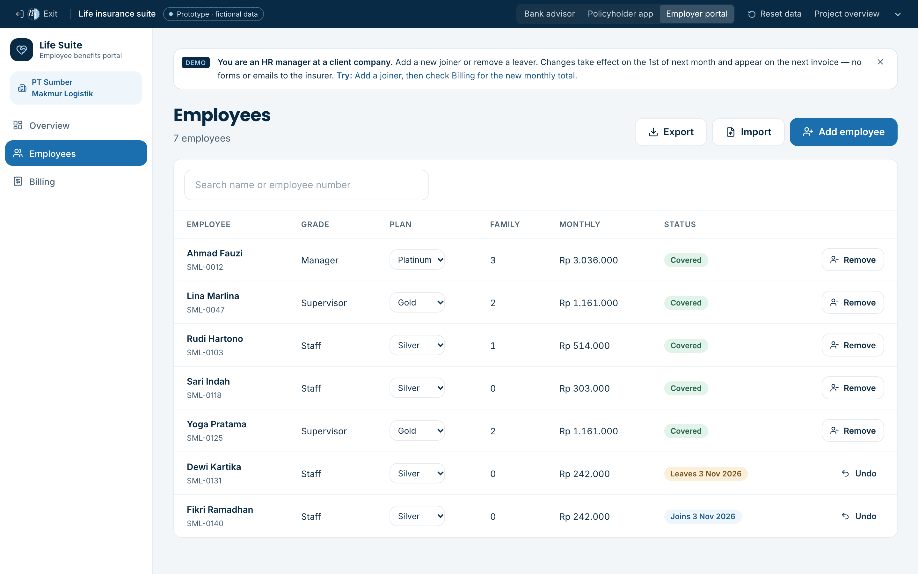This screenshot has width=918, height=574.
Task: Click undo arrow icon in Fikri Ramadhan row
Action: click(x=846, y=516)
